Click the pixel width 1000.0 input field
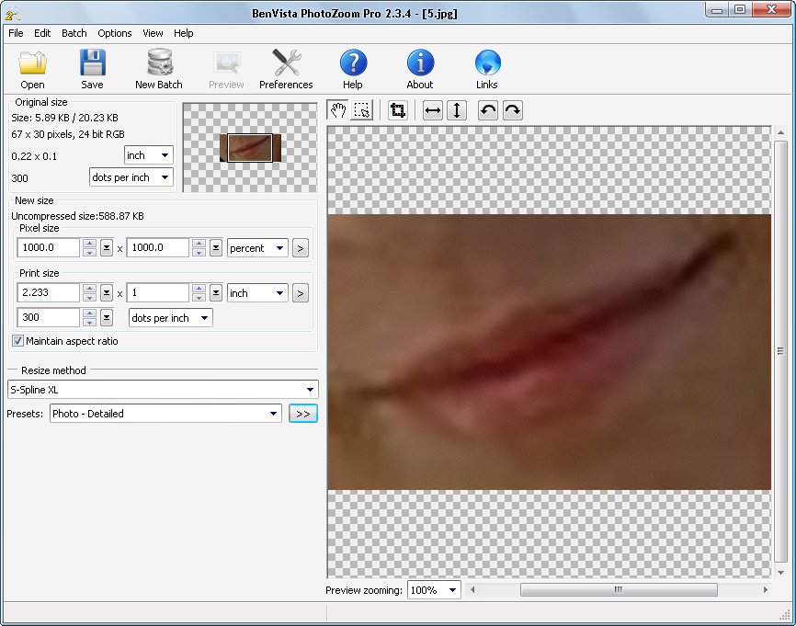The height and width of the screenshot is (626, 796). coord(49,248)
